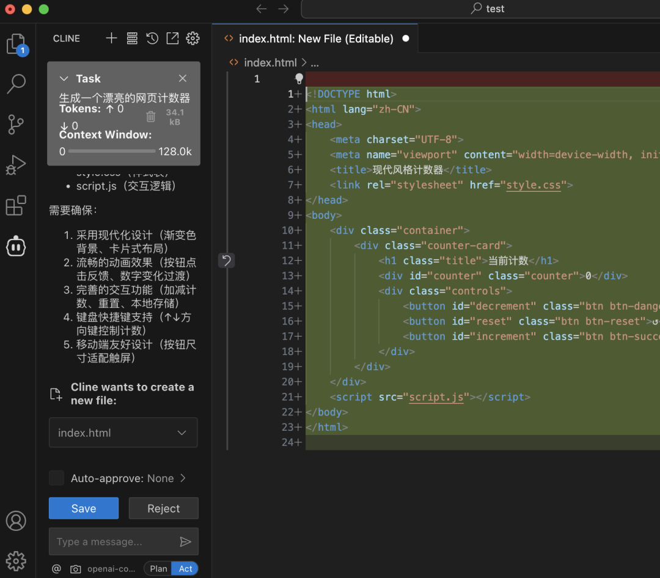660x578 pixels.
Task: Add context with the @ mention icon
Action: [56, 568]
